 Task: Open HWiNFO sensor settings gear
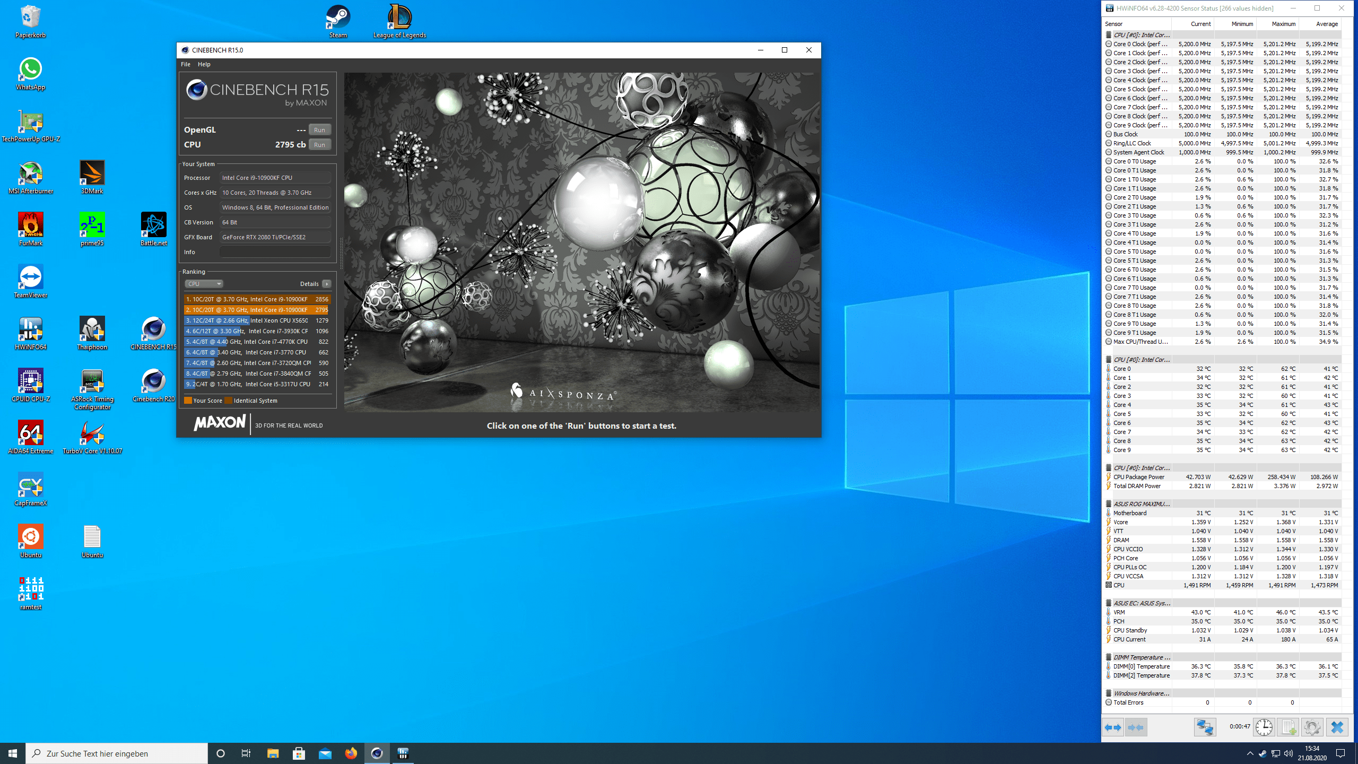1312,727
